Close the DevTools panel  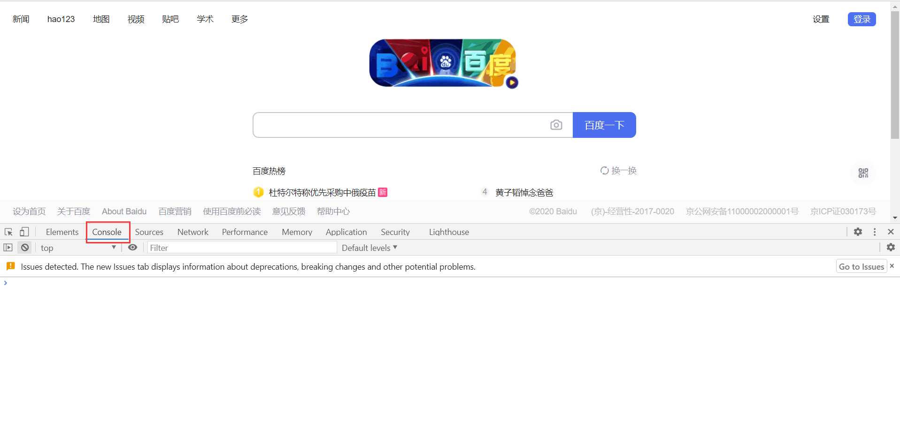[891, 232]
